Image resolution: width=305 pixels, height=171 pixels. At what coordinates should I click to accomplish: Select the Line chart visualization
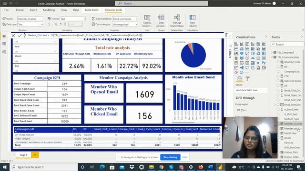click(236, 48)
